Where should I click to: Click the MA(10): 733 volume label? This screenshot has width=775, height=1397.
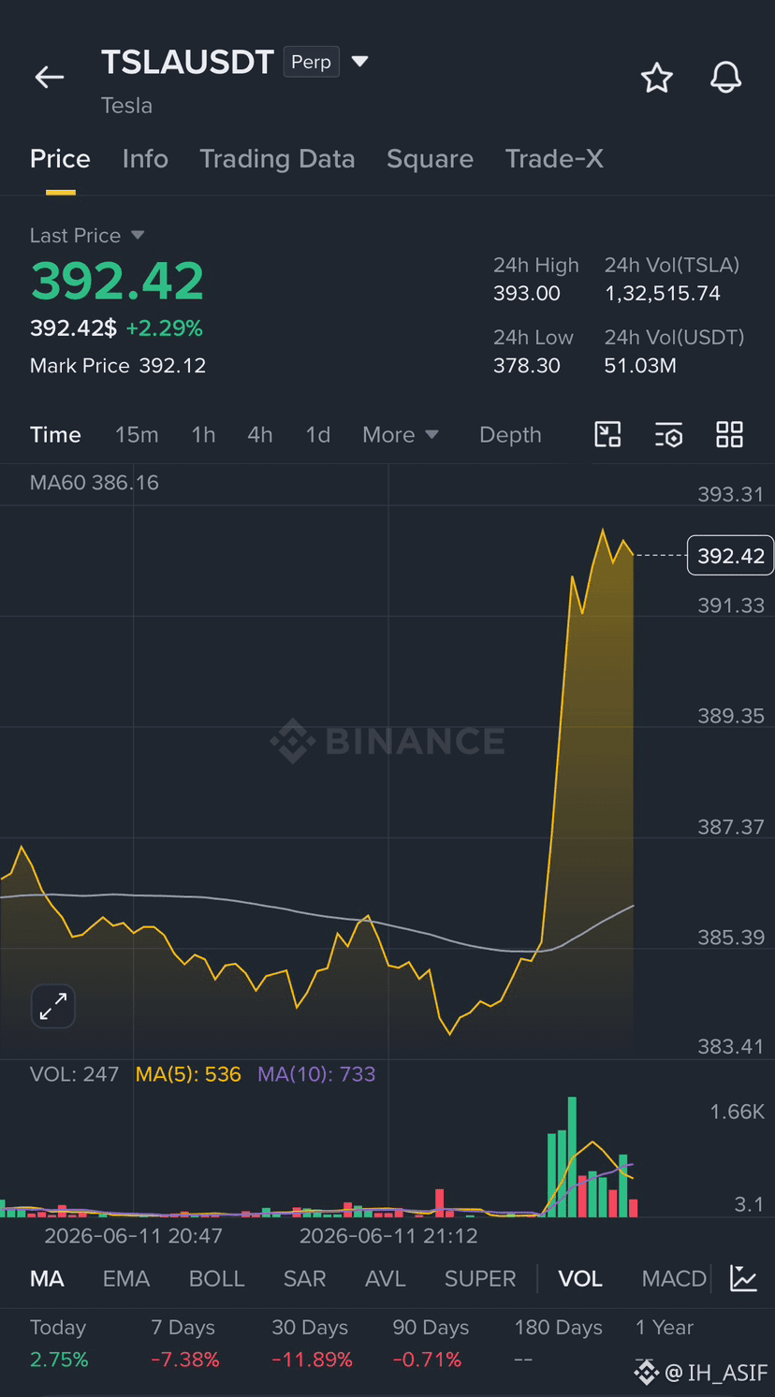coord(316,1074)
